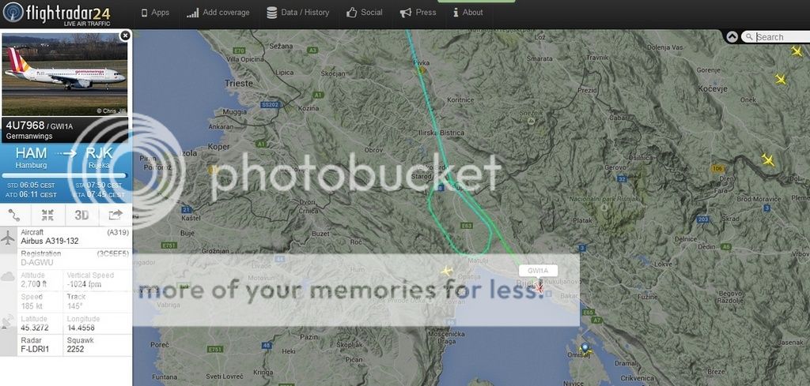Open the About menu
Screen dimensions: 810x386
(468, 13)
